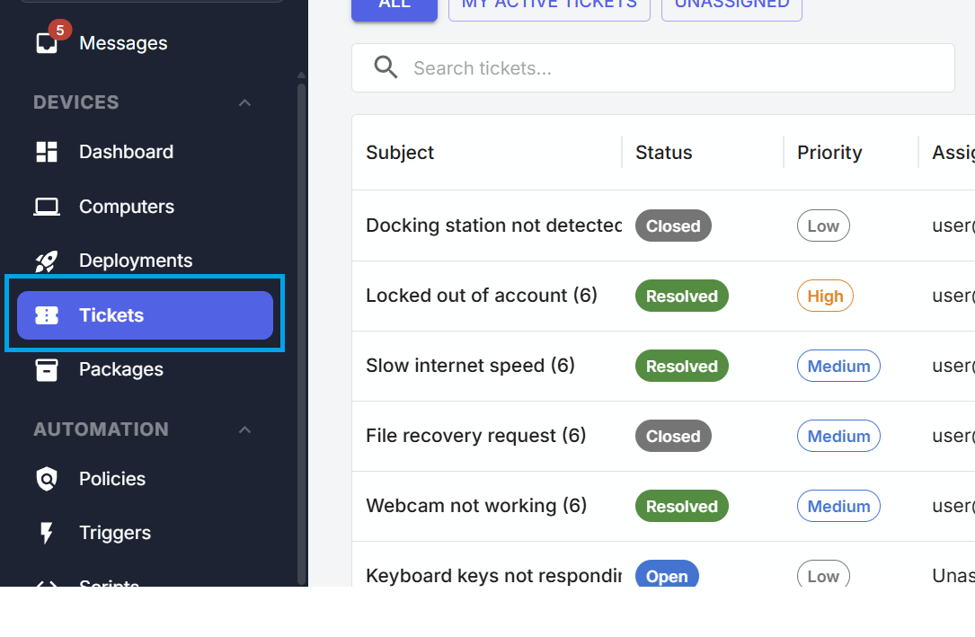Viewport: 975px width, 637px height.
Task: Open the Messages panel
Action: click(x=122, y=42)
